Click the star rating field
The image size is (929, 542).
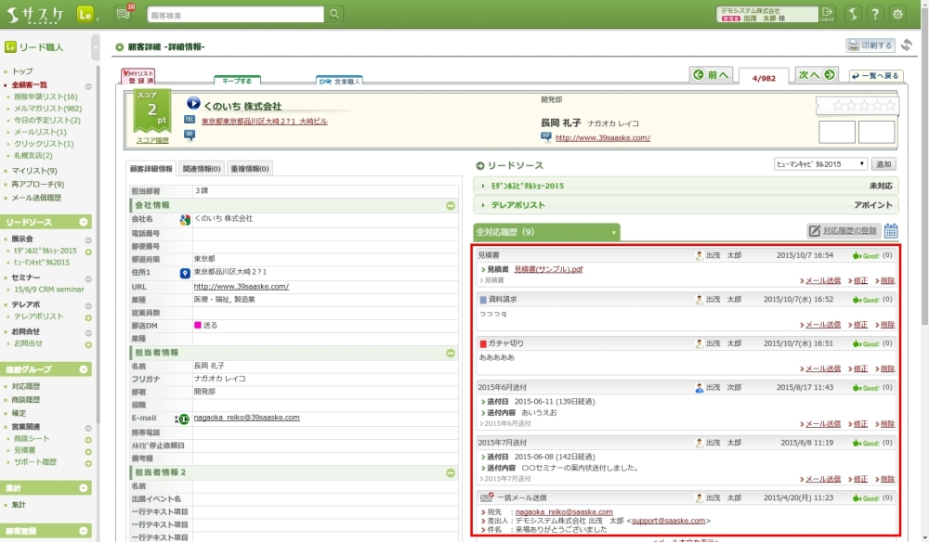click(857, 105)
